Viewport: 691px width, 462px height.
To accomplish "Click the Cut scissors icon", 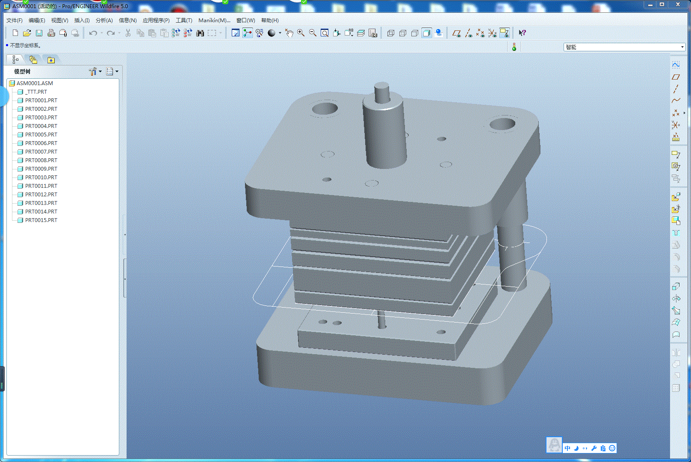I will 128,33.
